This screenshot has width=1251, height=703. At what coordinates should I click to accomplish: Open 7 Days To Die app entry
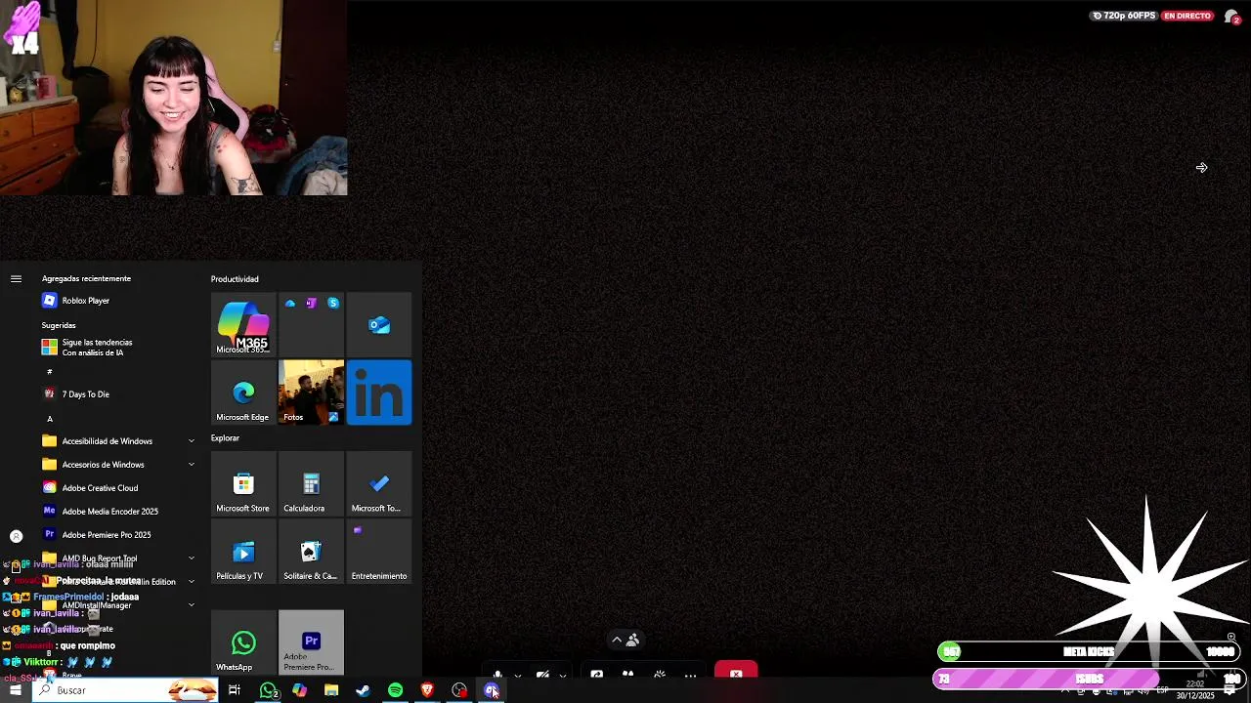[x=117, y=394]
